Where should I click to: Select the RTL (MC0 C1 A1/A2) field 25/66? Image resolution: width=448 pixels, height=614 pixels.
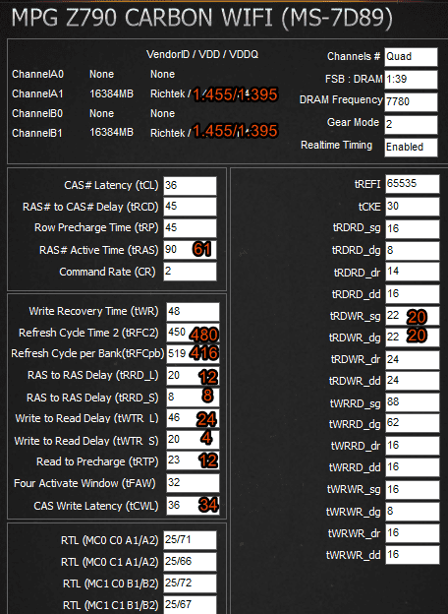tap(190, 562)
